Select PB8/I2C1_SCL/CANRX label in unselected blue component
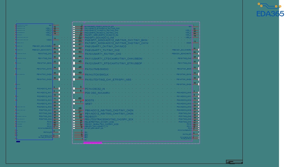This screenshot has height=167, width=288. [x=42, y=46]
